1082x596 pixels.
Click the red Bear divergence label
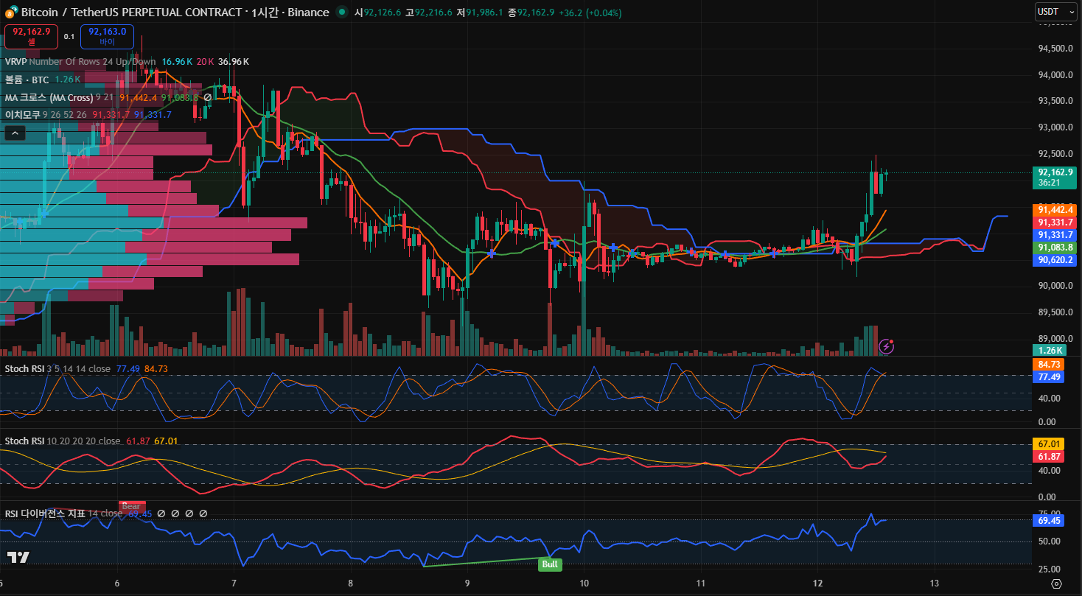click(131, 506)
